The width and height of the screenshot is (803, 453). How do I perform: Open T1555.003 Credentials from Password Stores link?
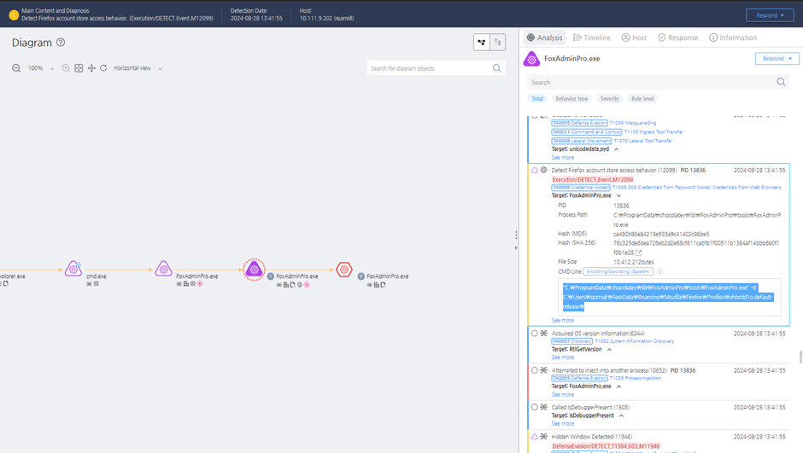coord(696,188)
